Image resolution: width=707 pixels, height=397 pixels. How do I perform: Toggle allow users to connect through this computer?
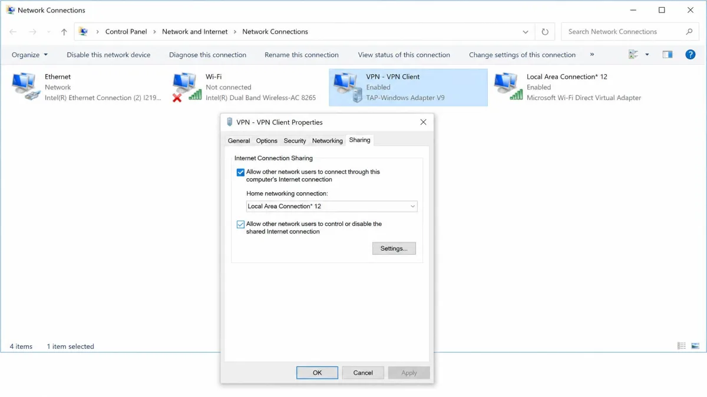coord(240,172)
